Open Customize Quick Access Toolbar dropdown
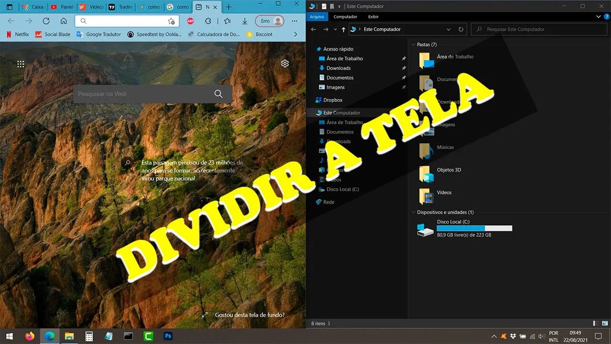 [339, 6]
